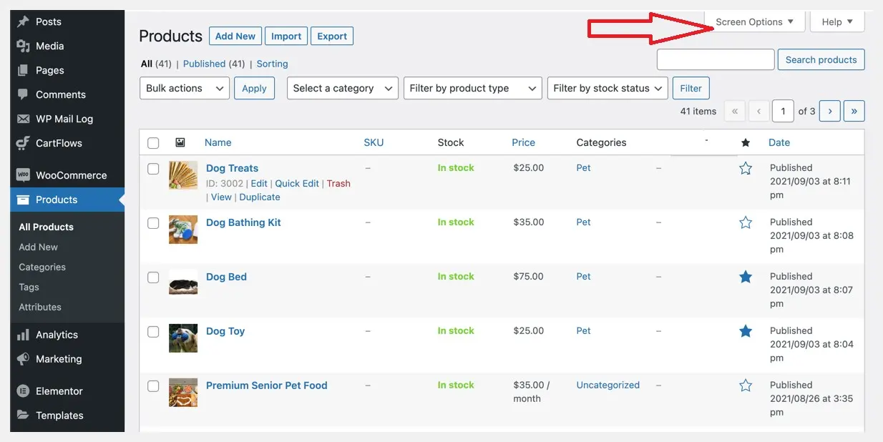This screenshot has height=442, width=883.
Task: Open the Dog Bathing Kit product thumbnail
Action: click(183, 230)
